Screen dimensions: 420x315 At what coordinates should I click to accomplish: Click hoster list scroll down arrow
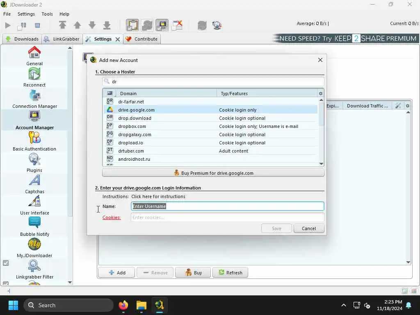321,164
